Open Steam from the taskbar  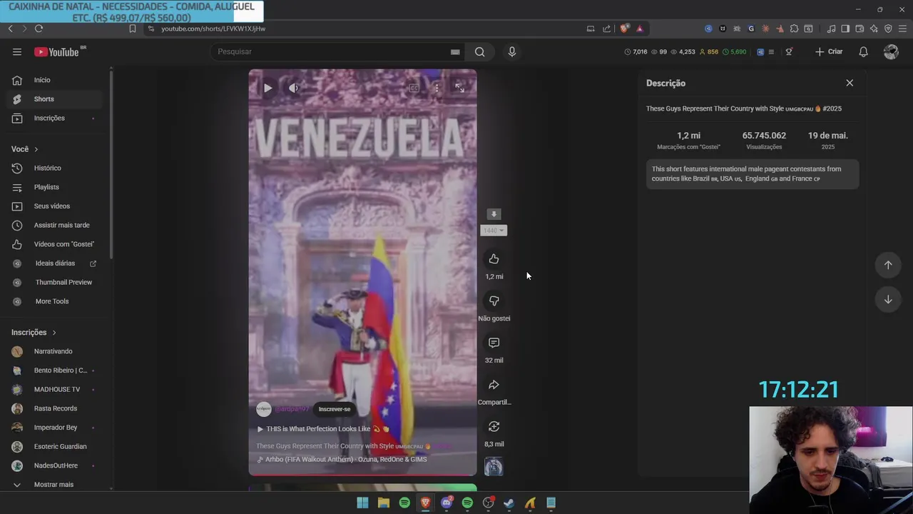coord(509,503)
